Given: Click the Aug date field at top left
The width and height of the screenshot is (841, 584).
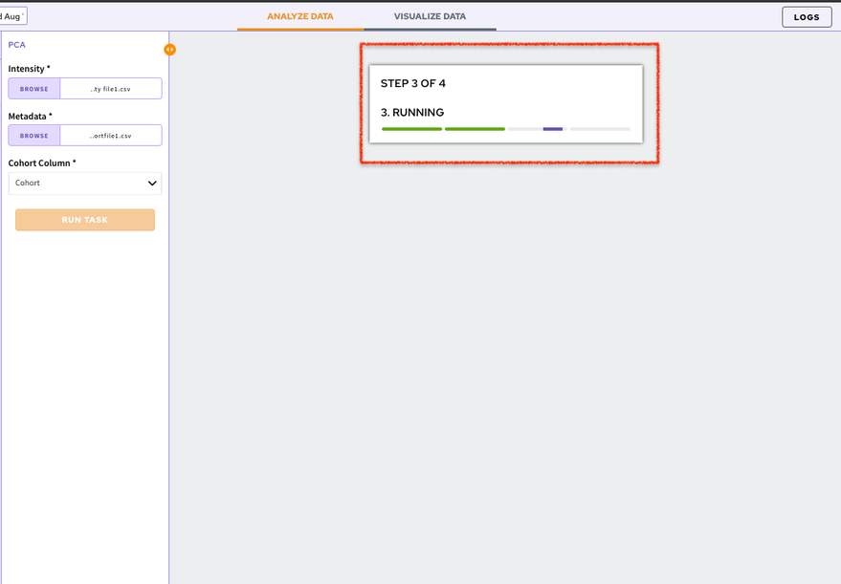Looking at the screenshot, I should coord(12,16).
